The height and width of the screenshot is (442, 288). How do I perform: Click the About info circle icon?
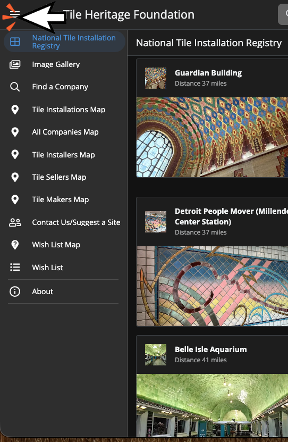[x=15, y=291]
